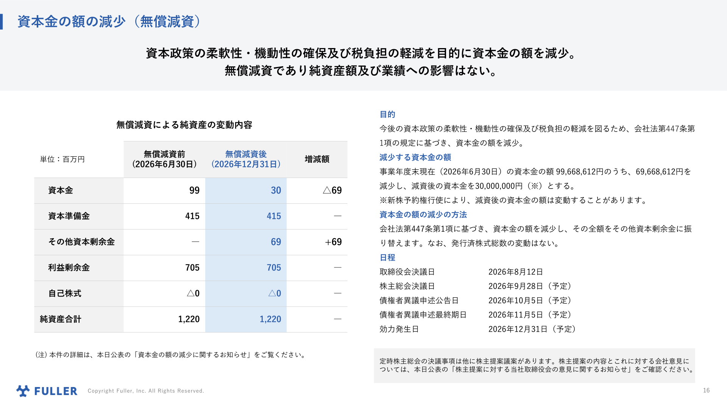Click the 債権者異議申述公告日 label
The image size is (727, 409).
pyautogui.click(x=419, y=301)
